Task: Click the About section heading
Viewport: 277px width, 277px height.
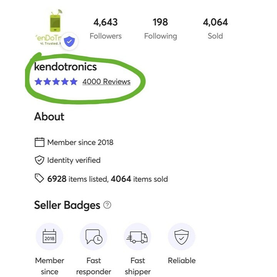Action: click(49, 117)
